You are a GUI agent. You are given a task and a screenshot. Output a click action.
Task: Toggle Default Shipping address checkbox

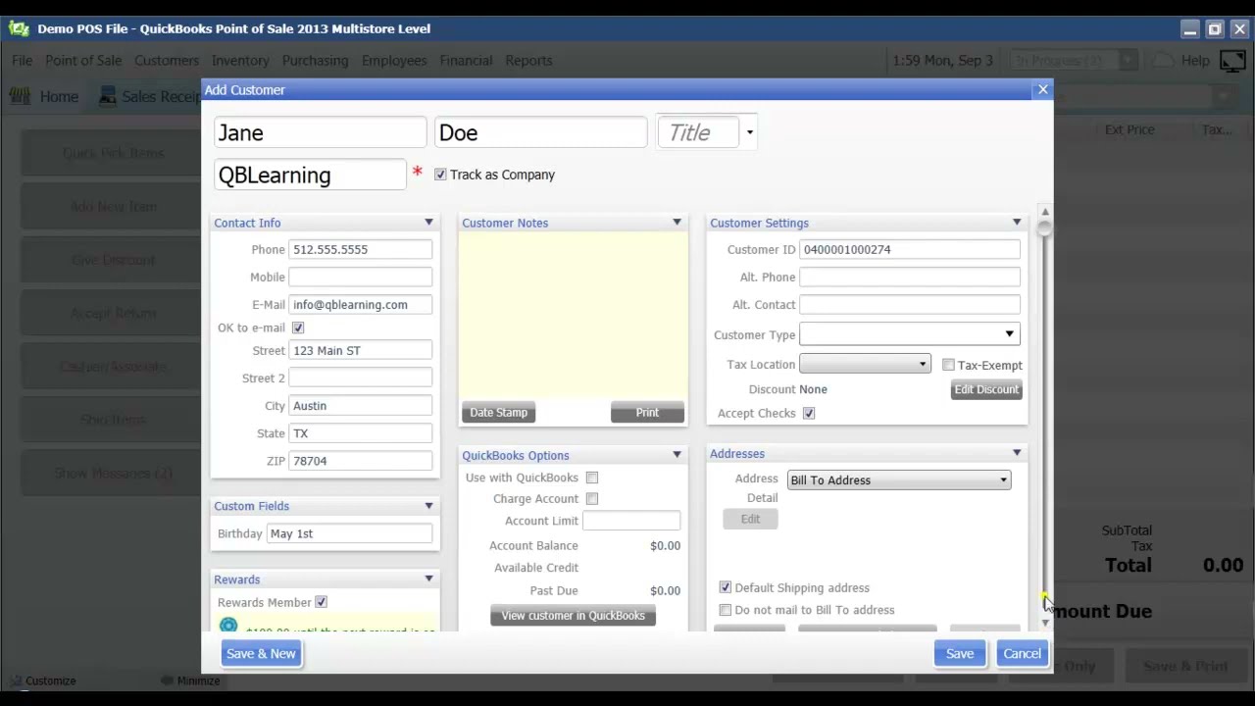[725, 587]
